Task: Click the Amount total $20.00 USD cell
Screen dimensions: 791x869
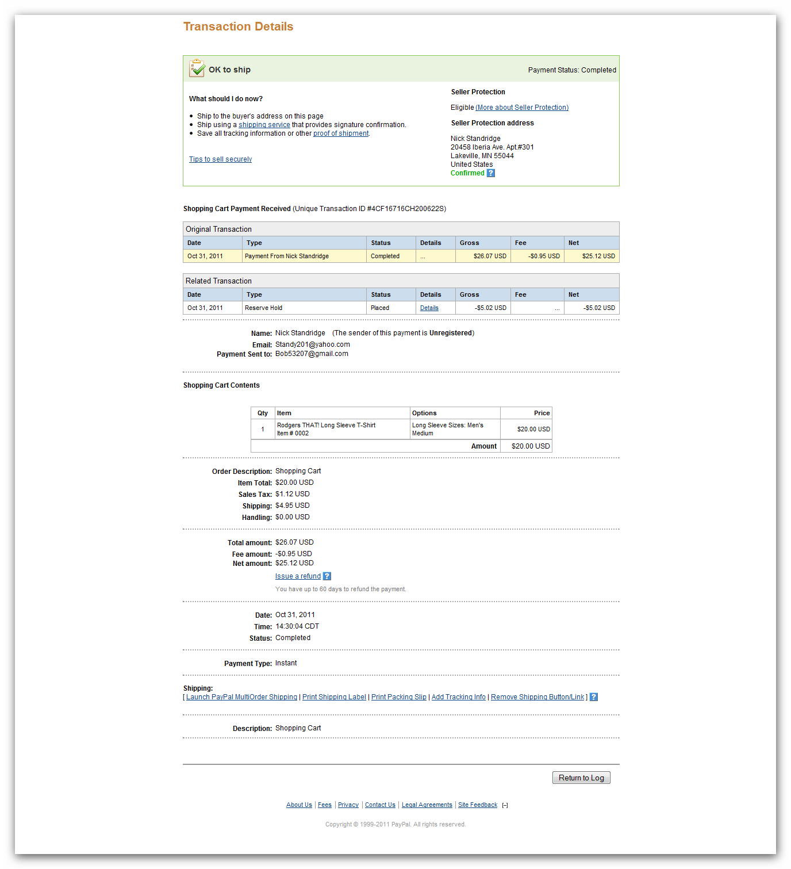Action: click(x=527, y=446)
